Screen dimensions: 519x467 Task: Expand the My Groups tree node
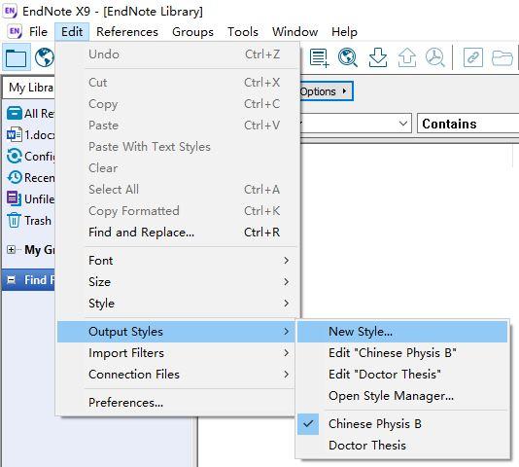11,250
